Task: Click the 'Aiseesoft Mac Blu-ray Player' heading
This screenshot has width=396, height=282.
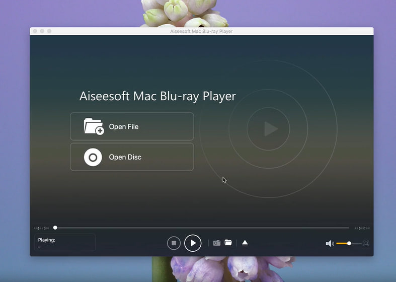Action: 157,96
